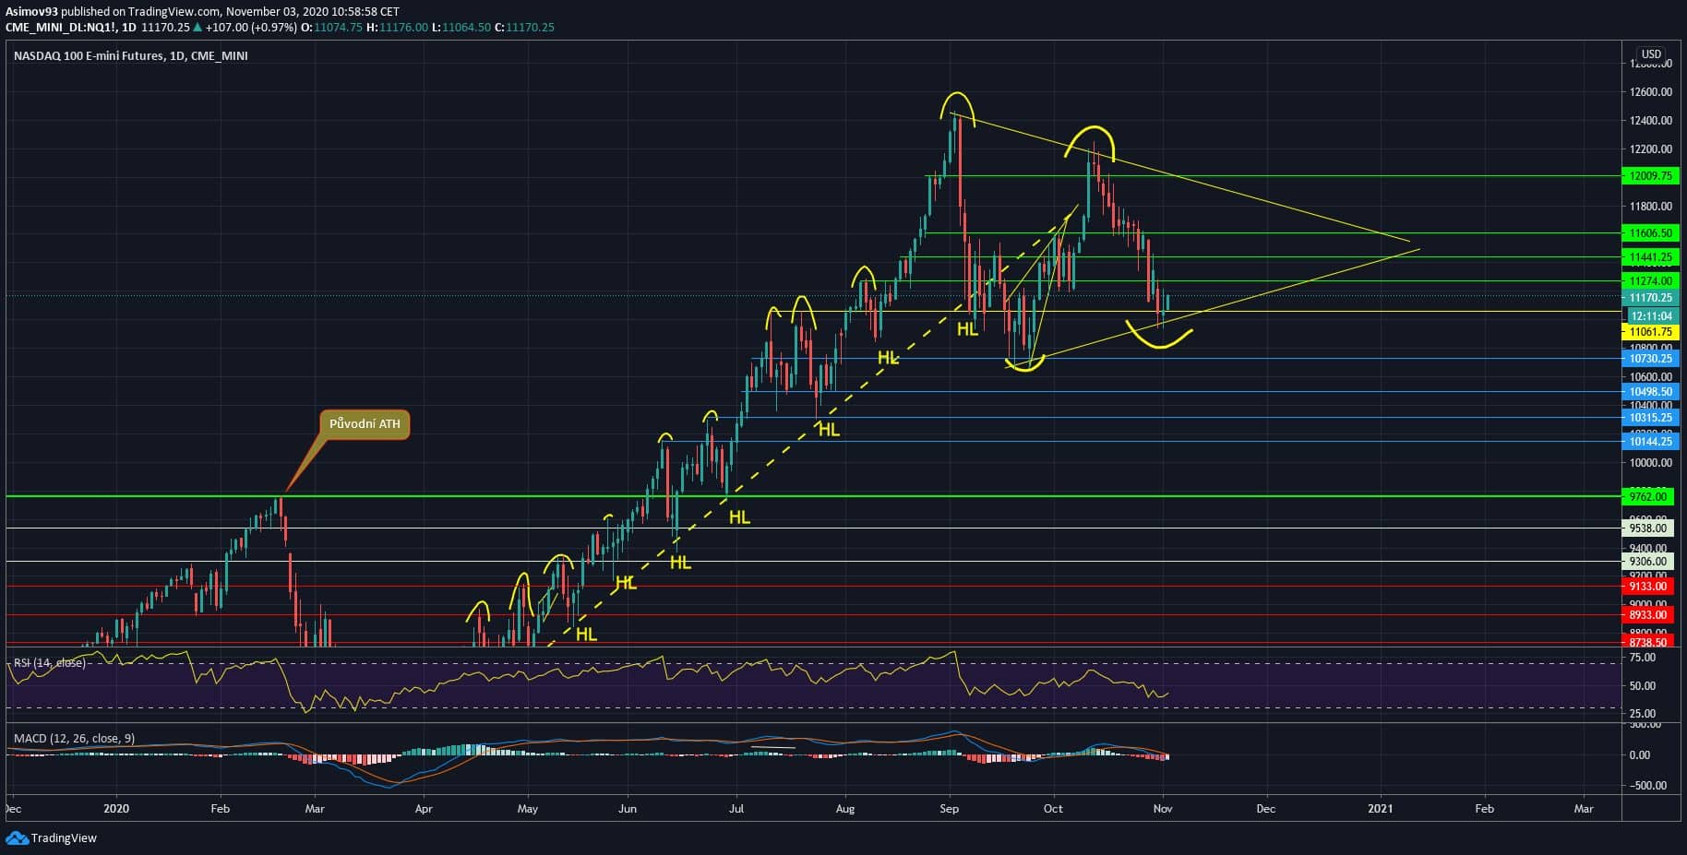Select the red 8738.50 price label
Image resolution: width=1687 pixels, height=855 pixels.
[1650, 643]
